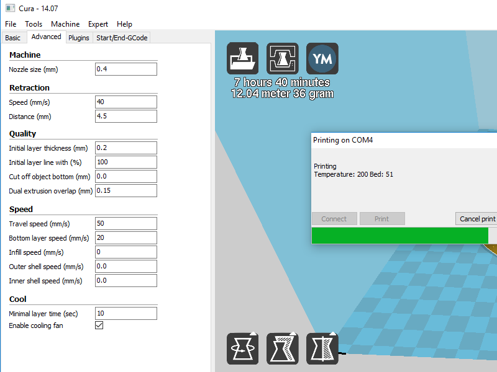The image size is (497, 372).
Task: Open the Machine menu
Action: click(x=65, y=24)
